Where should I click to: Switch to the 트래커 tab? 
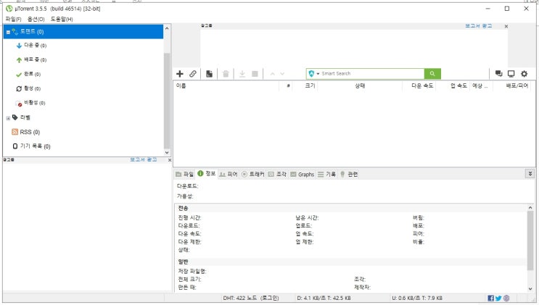pos(252,174)
